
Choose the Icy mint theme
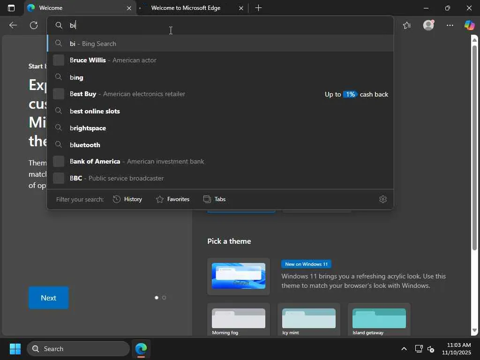308,320
